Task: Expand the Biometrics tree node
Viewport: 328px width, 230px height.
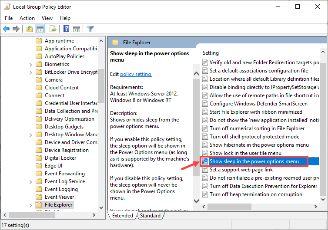Action: (x=30, y=64)
